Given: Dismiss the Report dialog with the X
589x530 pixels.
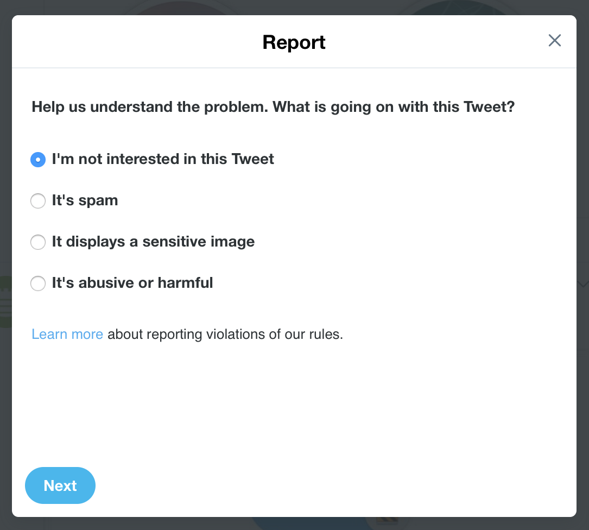Looking at the screenshot, I should 555,41.
